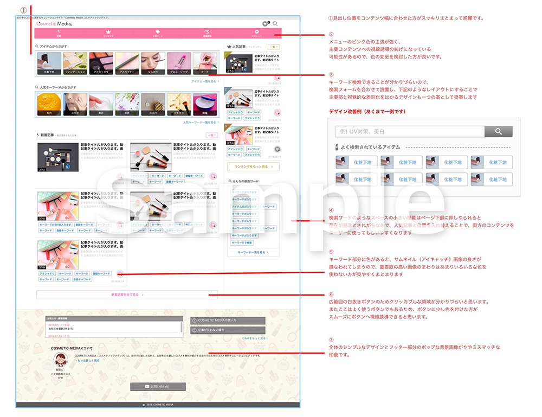This screenshot has width=542, height=417.
Task: Select the グロス・リップ item thumbnail
Action: tap(179, 63)
